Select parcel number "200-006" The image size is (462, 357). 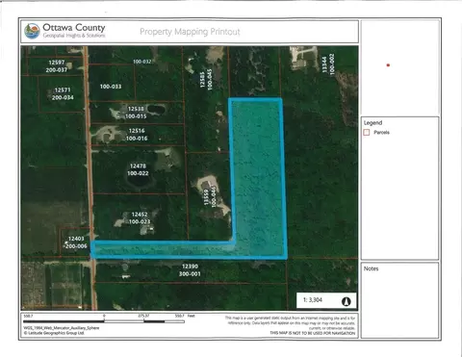[x=76, y=246]
